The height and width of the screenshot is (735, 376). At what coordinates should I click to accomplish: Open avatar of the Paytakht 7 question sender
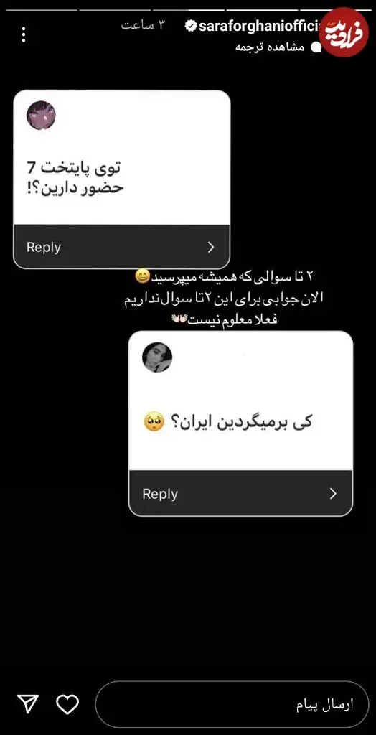(41, 116)
